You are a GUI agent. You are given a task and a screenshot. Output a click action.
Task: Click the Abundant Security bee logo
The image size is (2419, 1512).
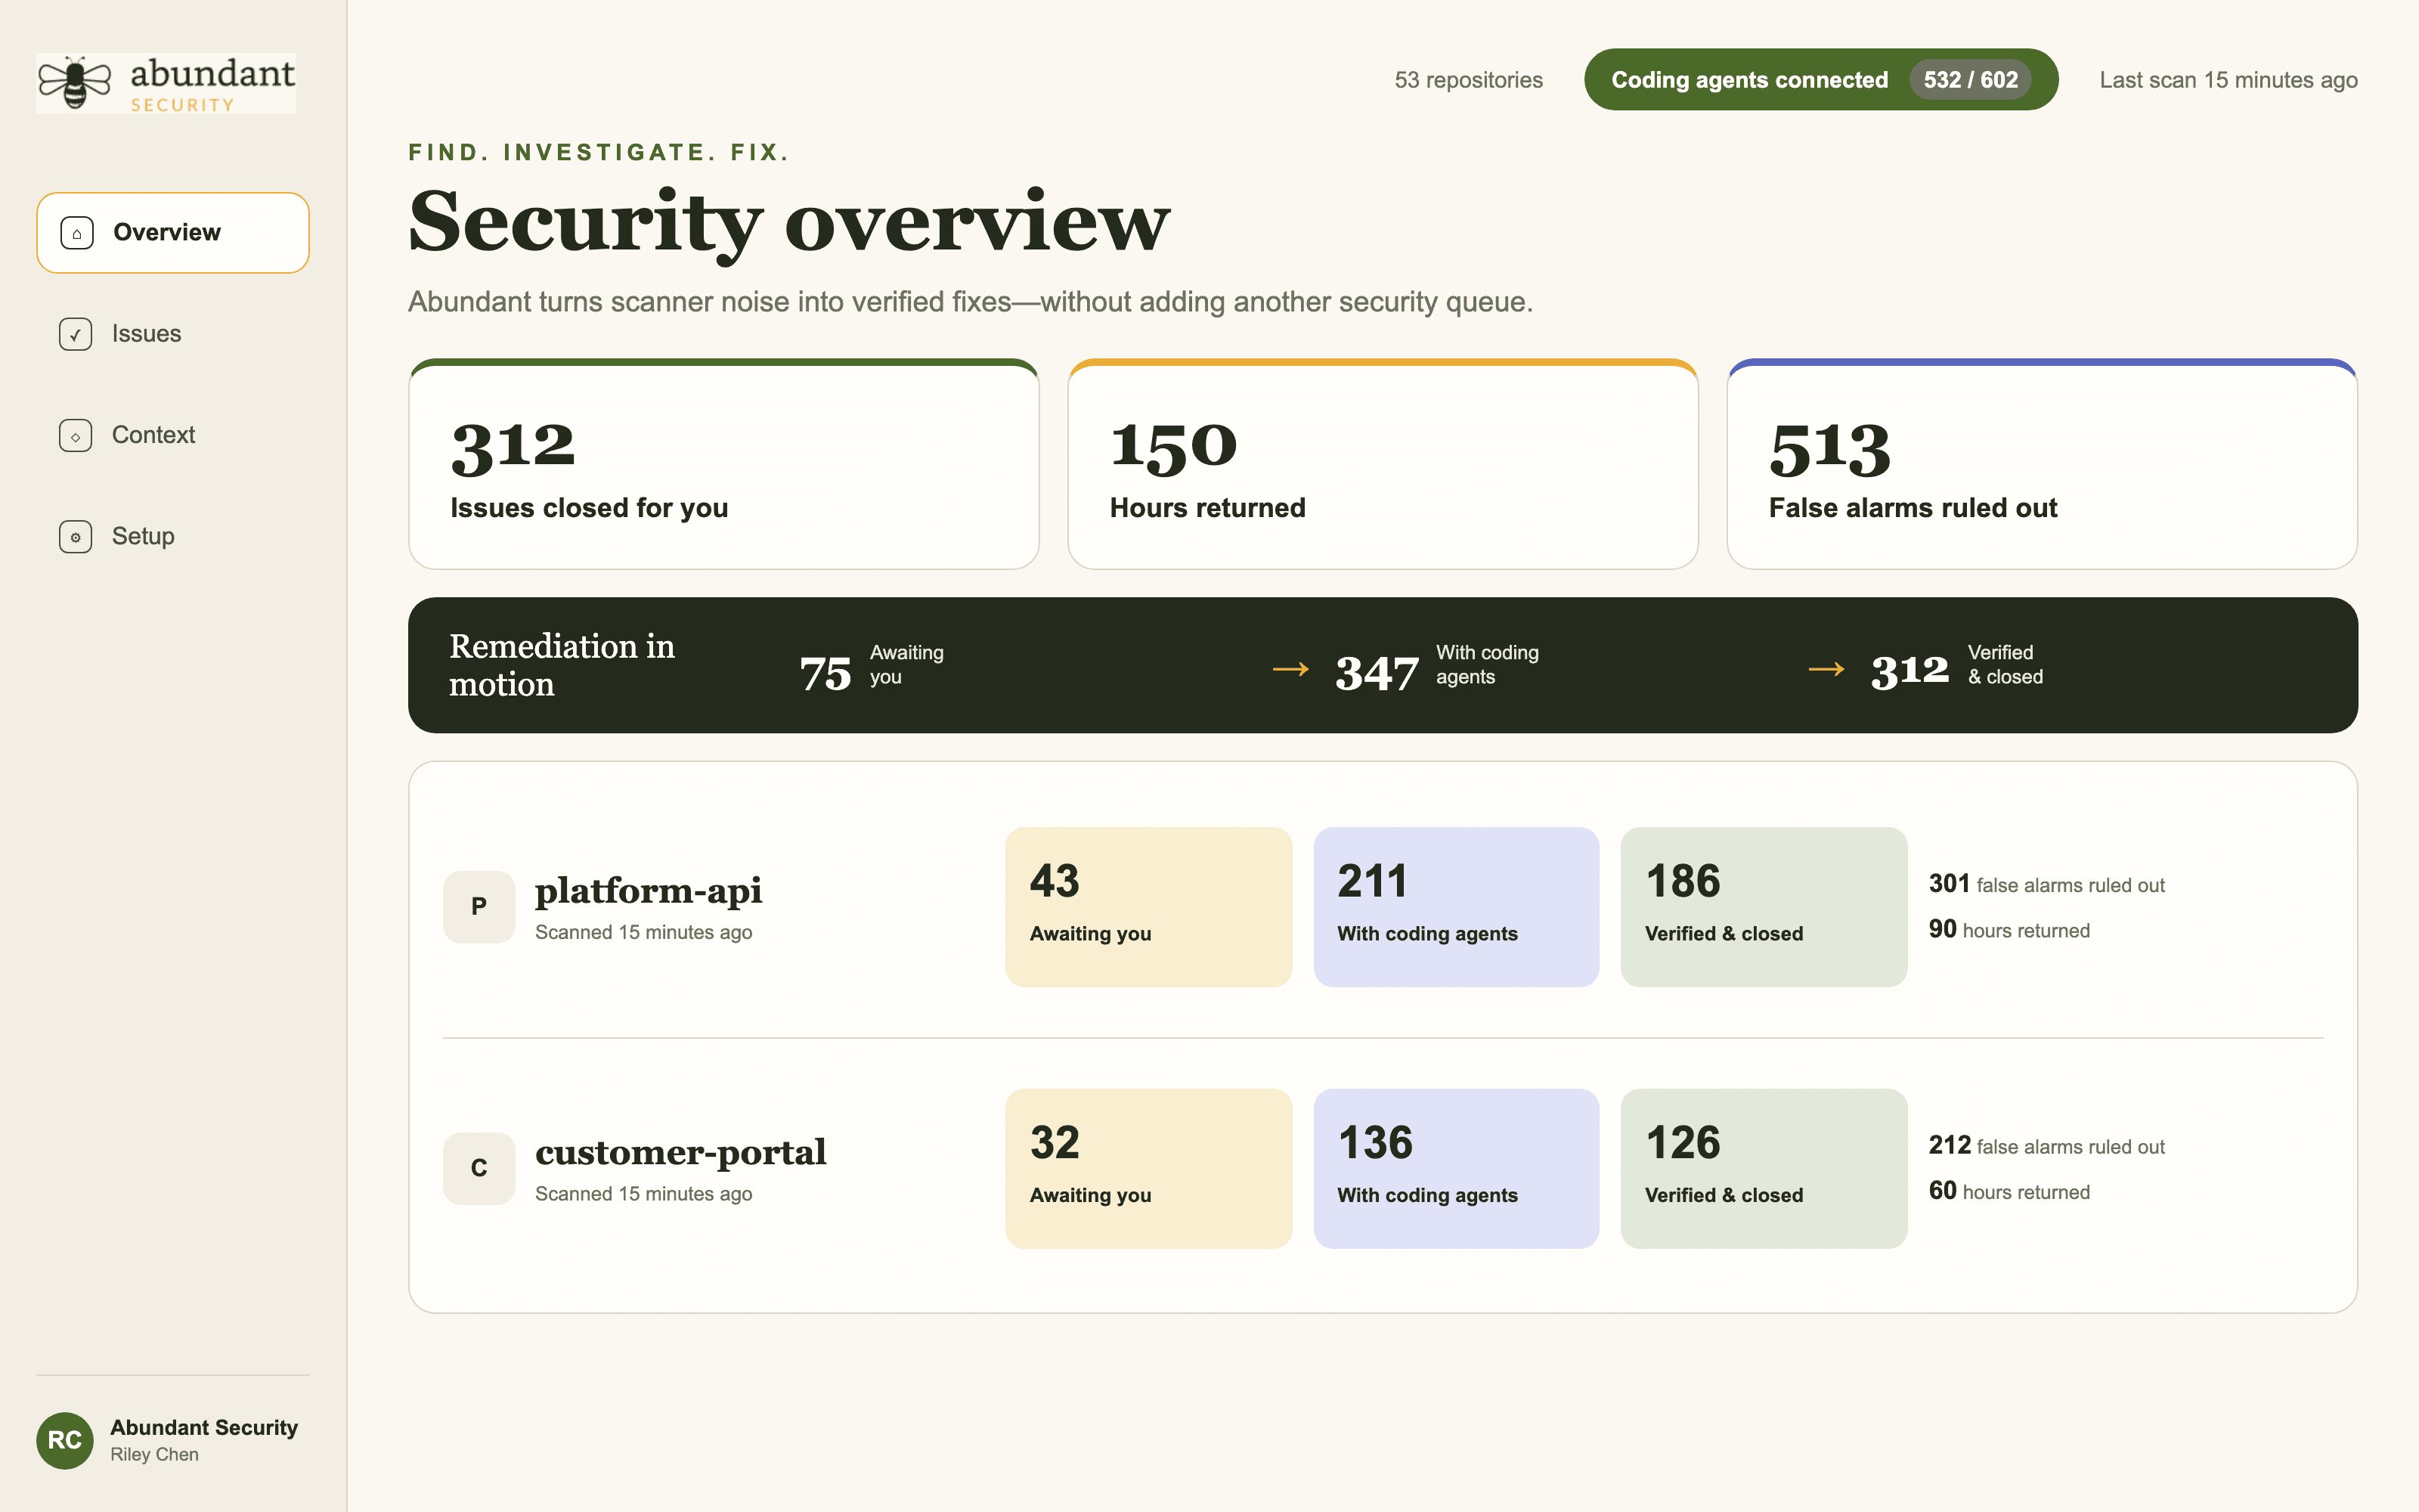pyautogui.click(x=166, y=83)
